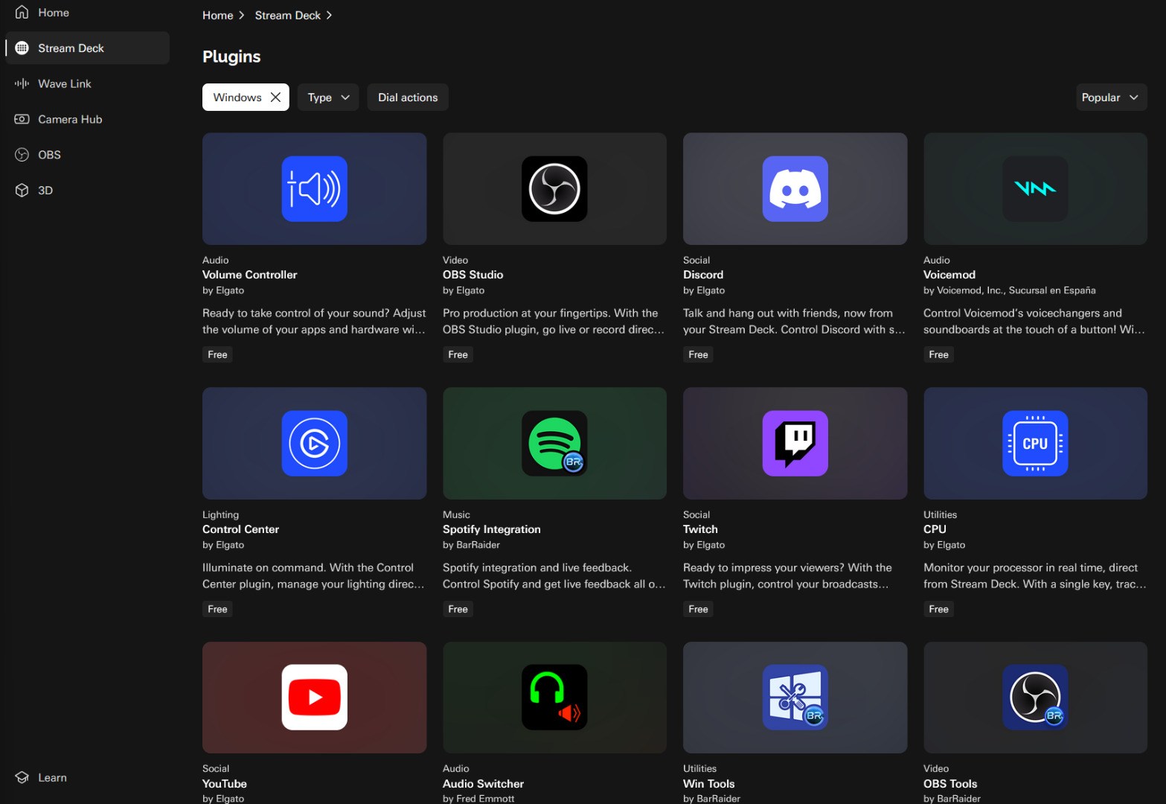Open the Control Center plugin title
Image resolution: width=1166 pixels, height=804 pixels.
coord(240,529)
